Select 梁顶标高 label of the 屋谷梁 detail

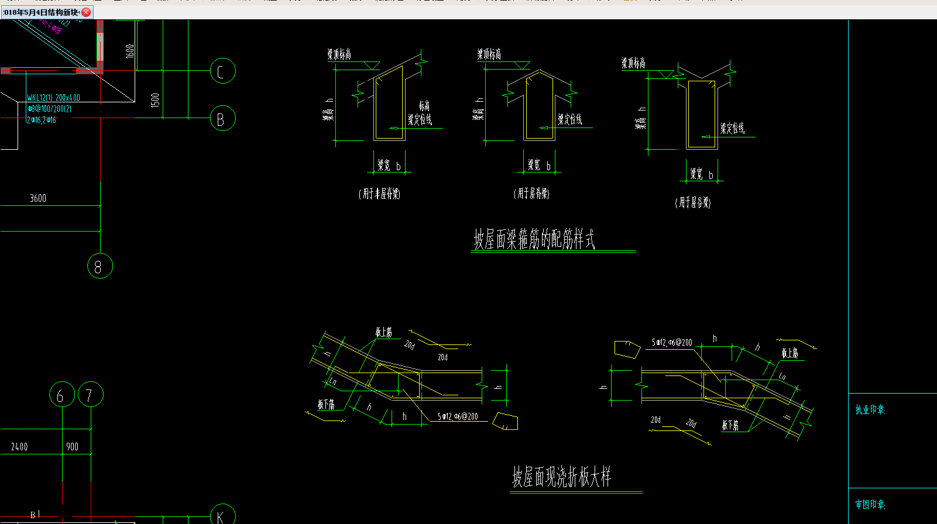[x=633, y=63]
